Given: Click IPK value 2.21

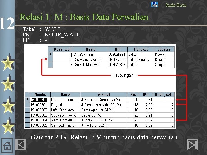Looking at the screenshot, I should point(149,115).
